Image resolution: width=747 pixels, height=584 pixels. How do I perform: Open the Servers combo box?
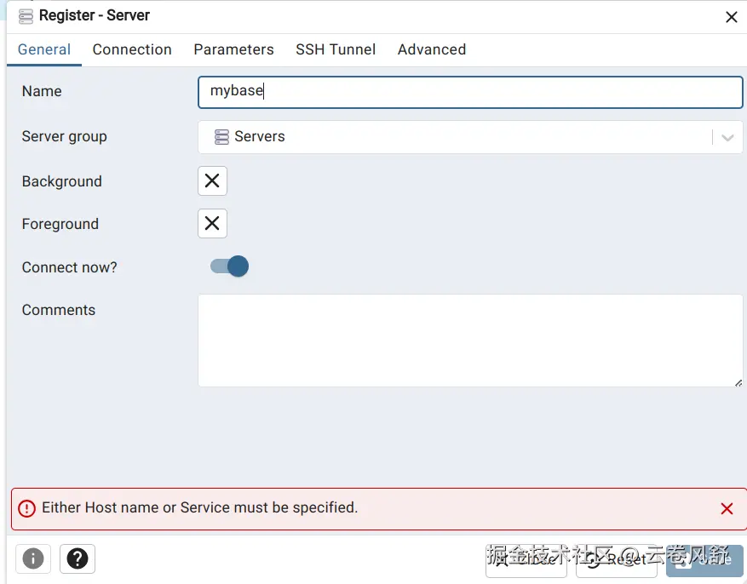[469, 137]
